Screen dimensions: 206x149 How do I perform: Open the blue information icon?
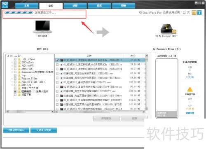[x=199, y=13]
